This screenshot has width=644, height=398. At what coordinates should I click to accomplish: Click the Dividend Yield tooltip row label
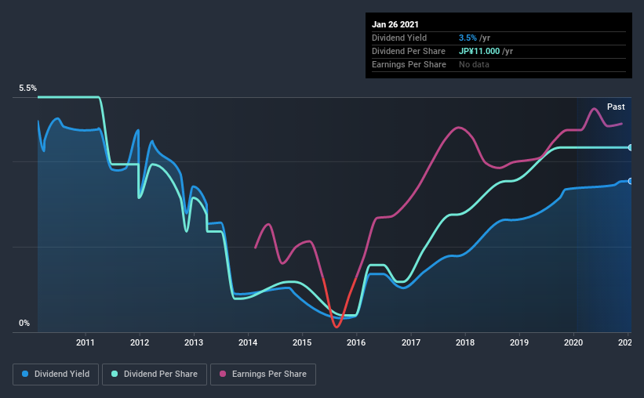click(x=399, y=38)
